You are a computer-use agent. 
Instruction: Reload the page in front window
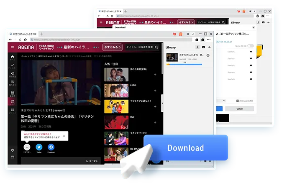[20, 40]
